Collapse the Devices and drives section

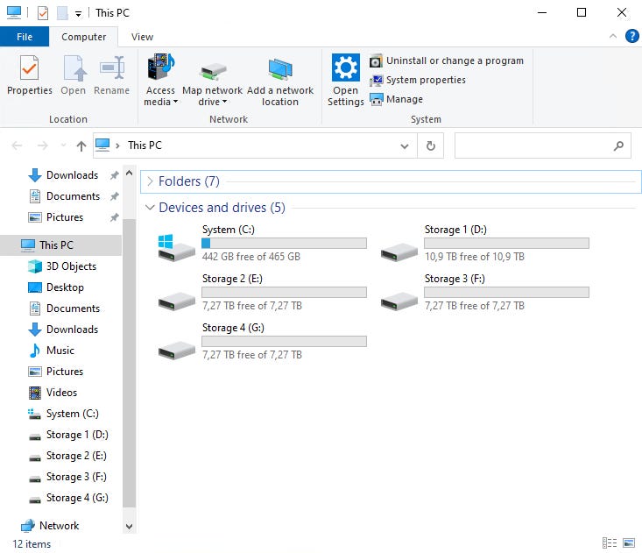coord(150,208)
